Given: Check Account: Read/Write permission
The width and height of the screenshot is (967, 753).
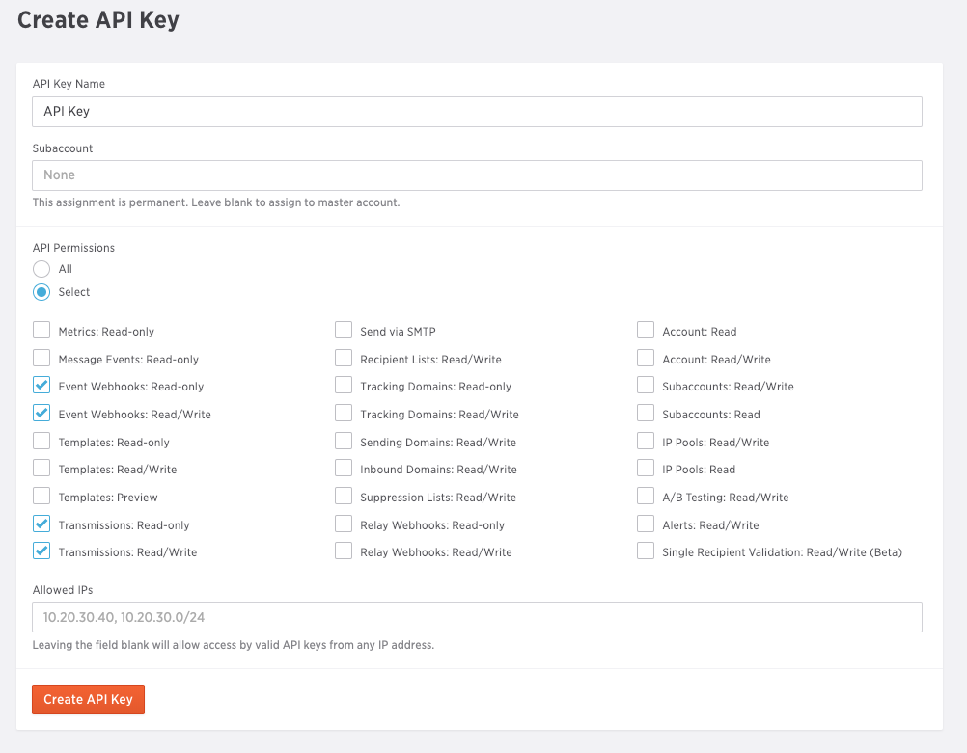Looking at the screenshot, I should (646, 358).
